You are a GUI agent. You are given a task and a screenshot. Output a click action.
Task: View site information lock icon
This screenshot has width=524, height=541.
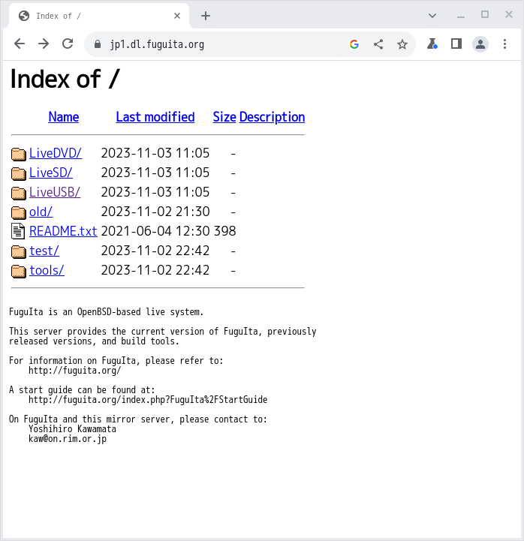point(98,44)
